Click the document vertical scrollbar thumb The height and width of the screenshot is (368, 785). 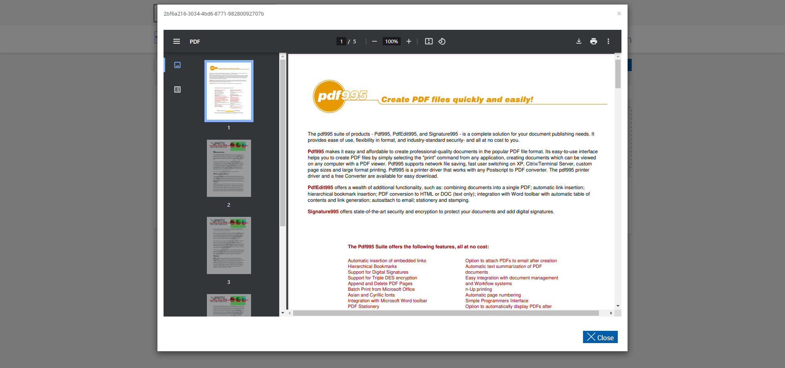(618, 74)
